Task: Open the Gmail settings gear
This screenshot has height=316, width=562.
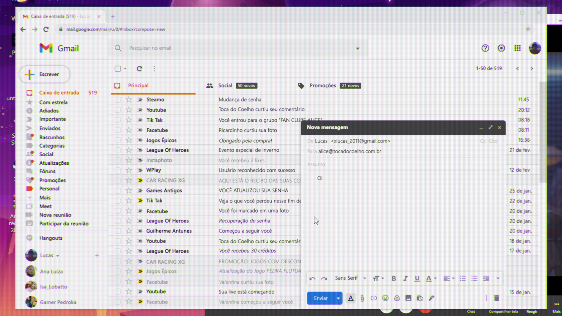Action: pos(501,48)
